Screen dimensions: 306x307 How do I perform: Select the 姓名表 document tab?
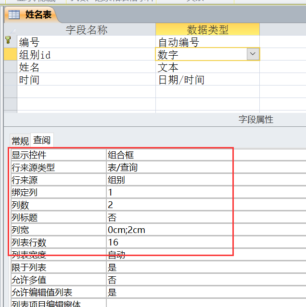38,14
